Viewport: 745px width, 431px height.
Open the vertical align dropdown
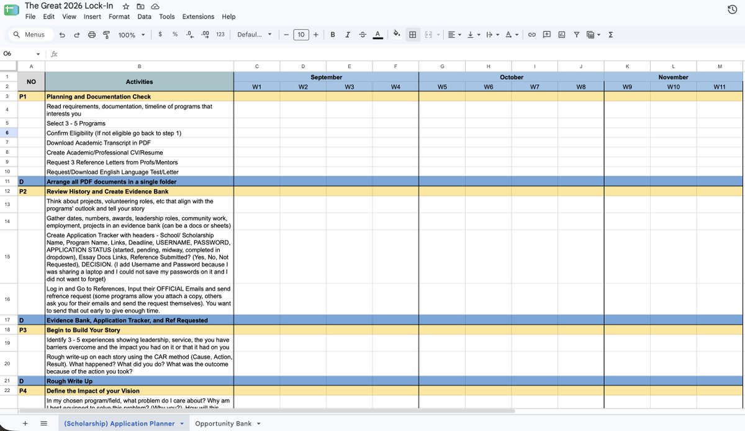click(472, 35)
